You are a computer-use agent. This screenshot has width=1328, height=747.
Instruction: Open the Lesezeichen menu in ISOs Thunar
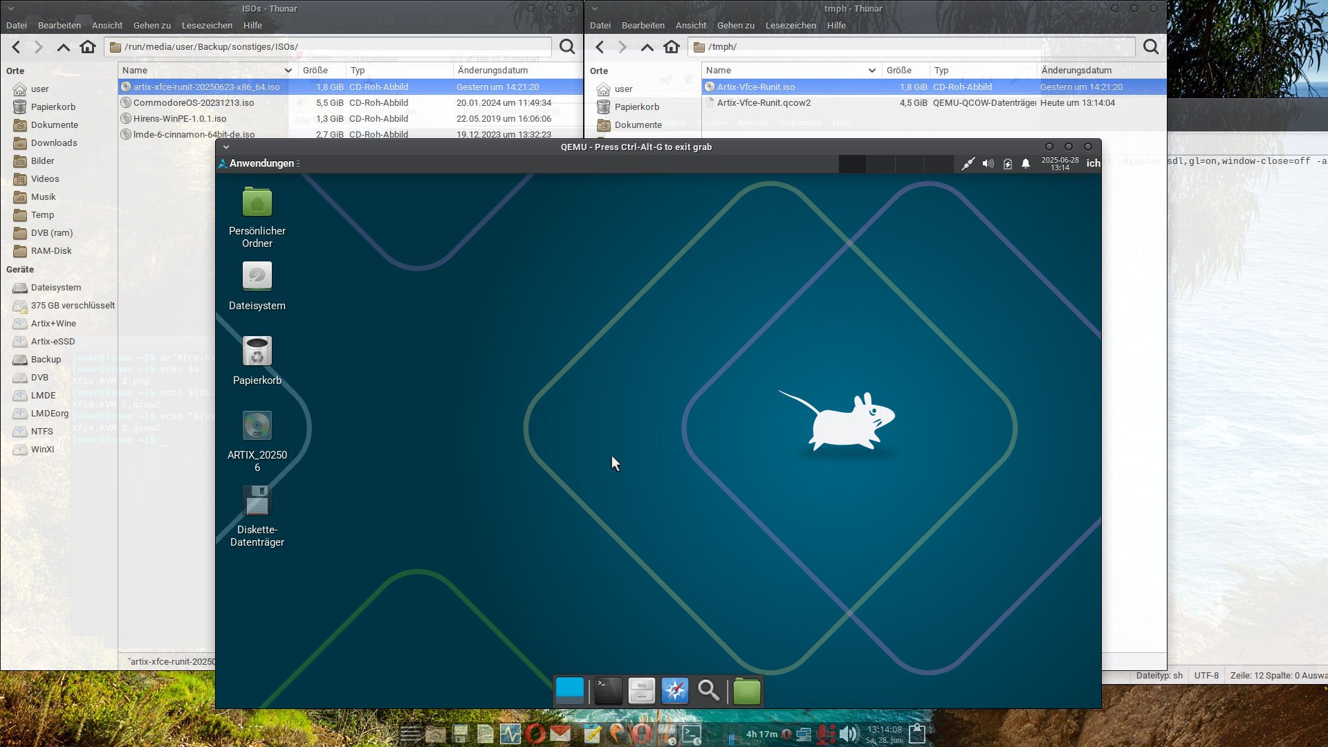click(x=207, y=26)
